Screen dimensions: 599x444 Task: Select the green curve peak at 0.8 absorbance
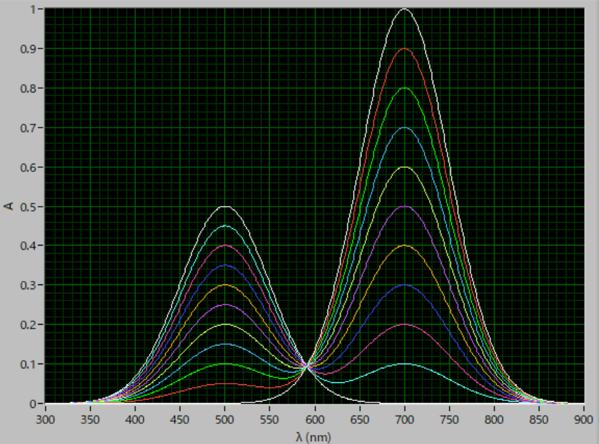point(405,89)
